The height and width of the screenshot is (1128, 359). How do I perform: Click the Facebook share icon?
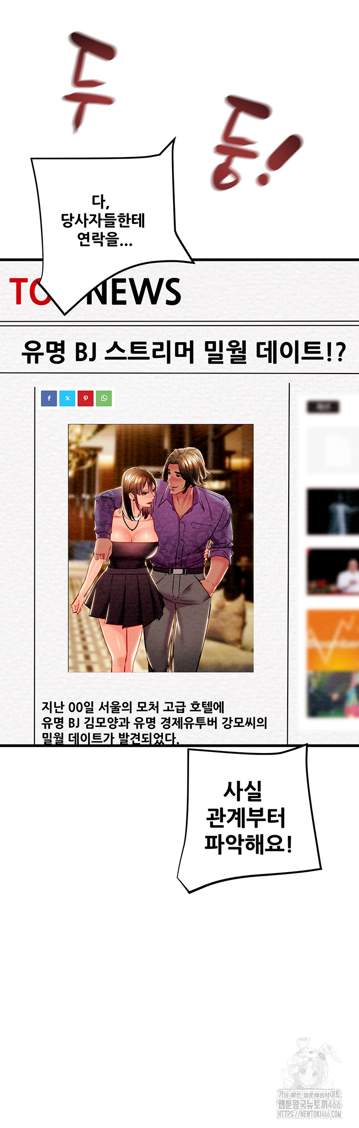coord(49,398)
